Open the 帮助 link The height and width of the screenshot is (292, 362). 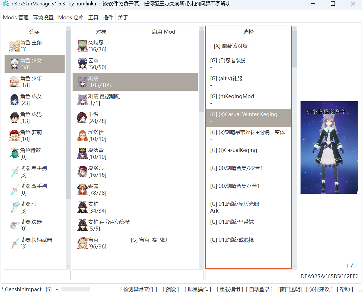345,289
